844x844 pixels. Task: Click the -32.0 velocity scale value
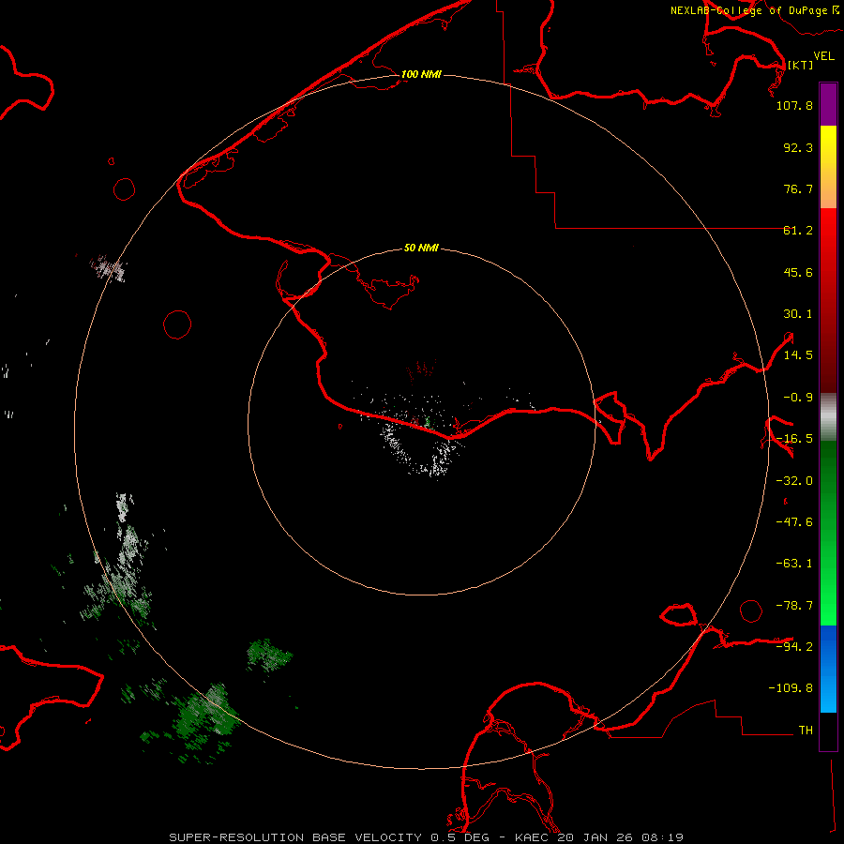[x=794, y=481]
